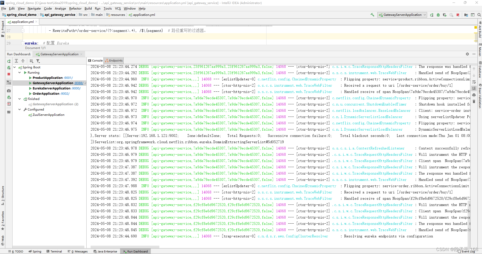Open the Navigate menu

(x=34, y=8)
